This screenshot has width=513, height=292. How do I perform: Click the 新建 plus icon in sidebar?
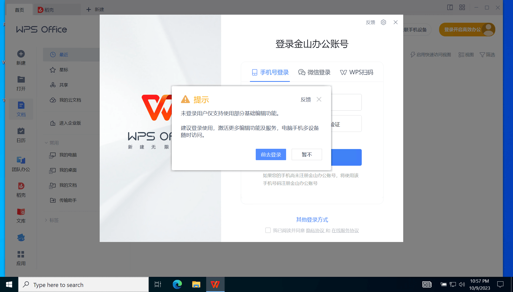point(21,54)
